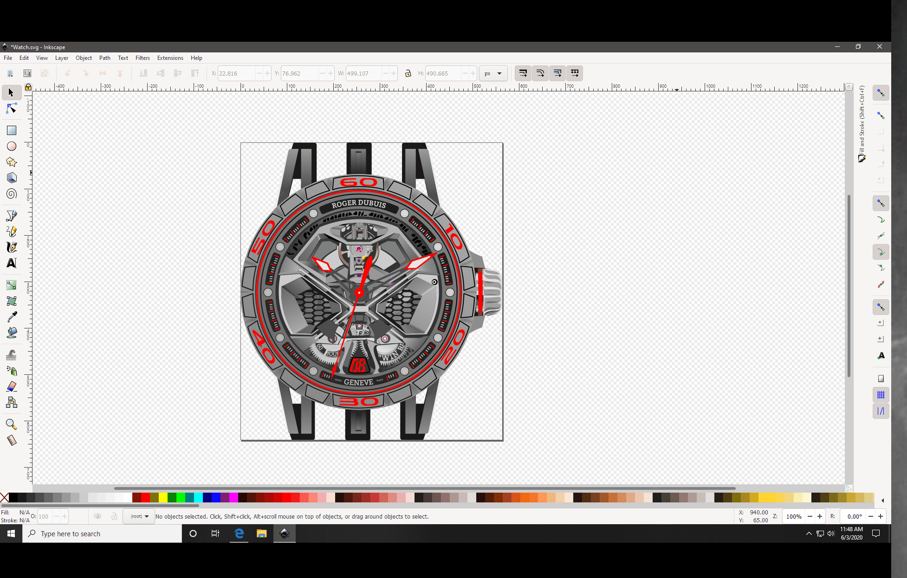Expand the px units dropdown
Image resolution: width=907 pixels, height=578 pixels.
pos(500,73)
